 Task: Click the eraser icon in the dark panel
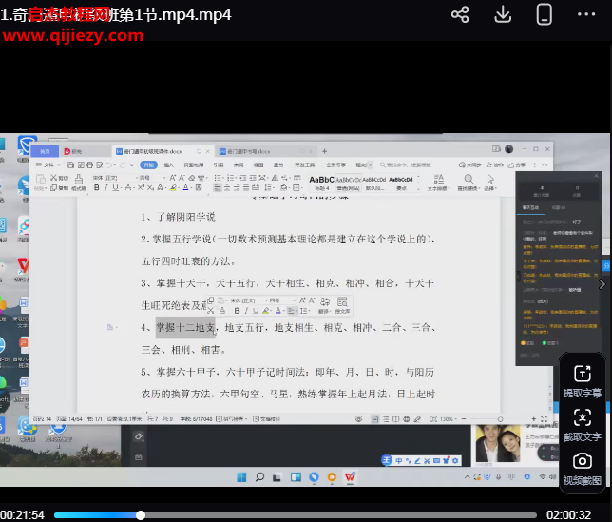pyautogui.click(x=139, y=436)
